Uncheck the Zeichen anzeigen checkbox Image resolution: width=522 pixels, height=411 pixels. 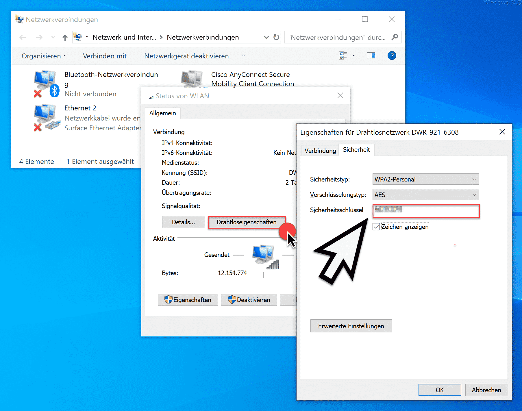point(376,227)
